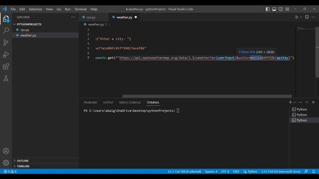
Task: Open File menu
Action: coord(13,9)
